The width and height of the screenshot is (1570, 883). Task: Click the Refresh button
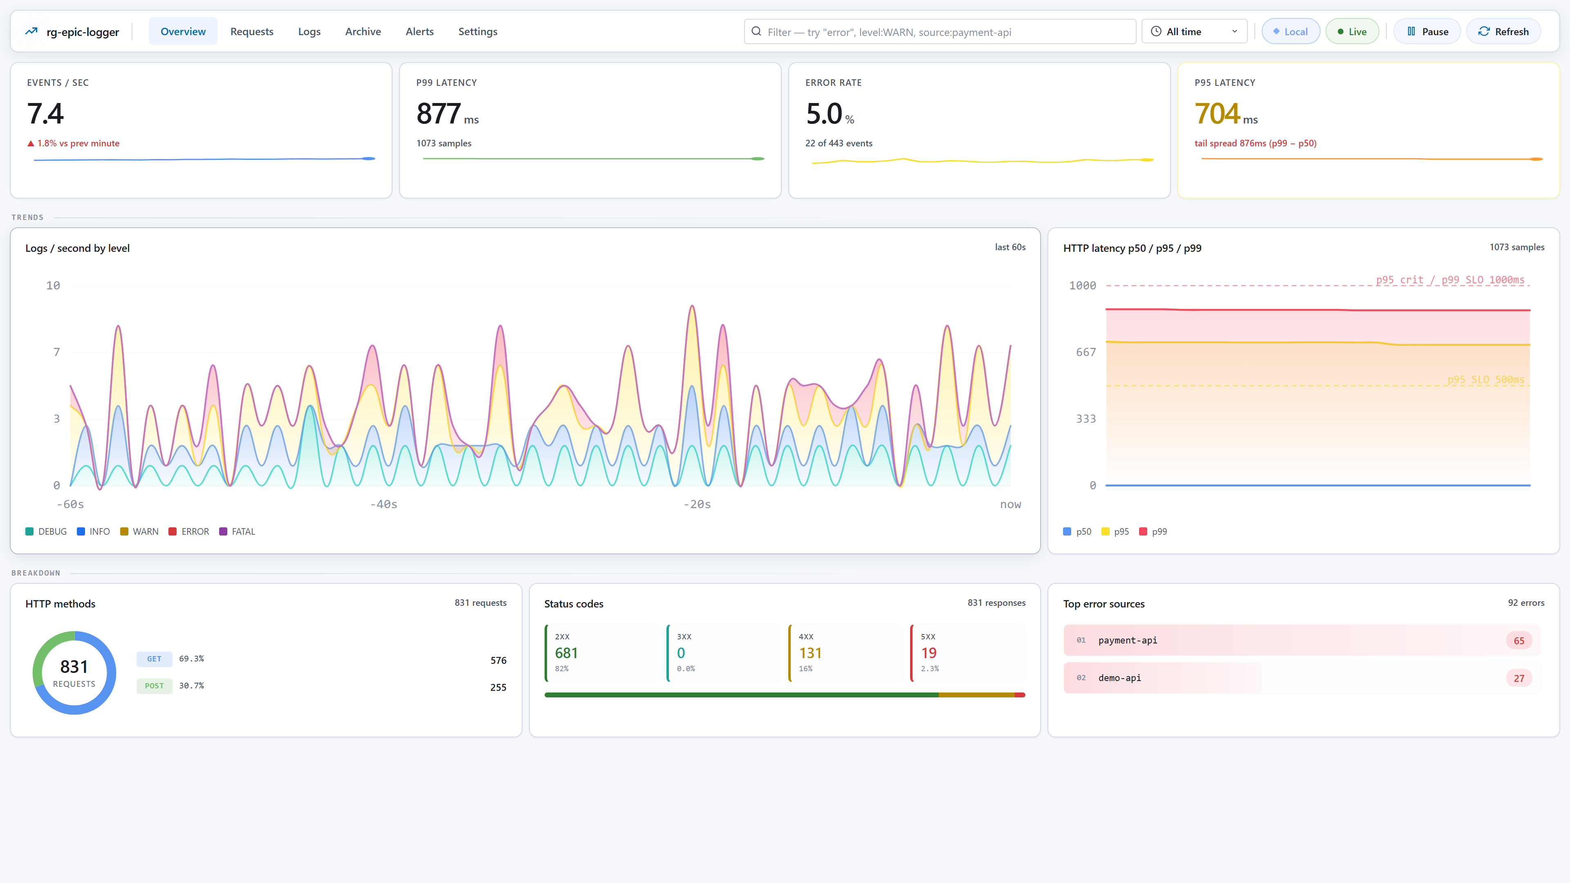click(x=1503, y=32)
